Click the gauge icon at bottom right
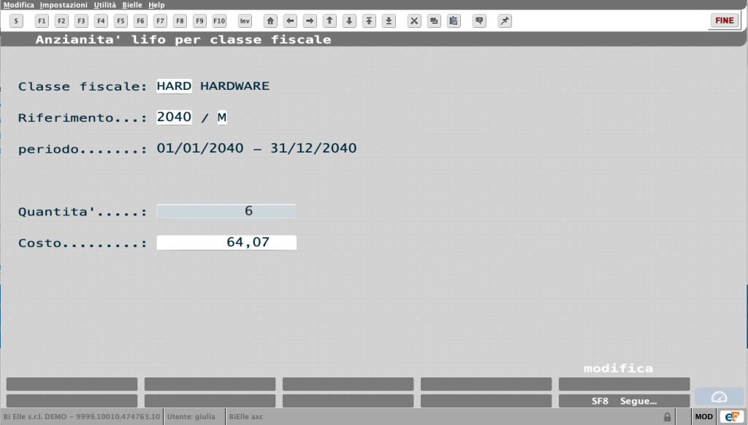The image size is (748, 425). 719,397
